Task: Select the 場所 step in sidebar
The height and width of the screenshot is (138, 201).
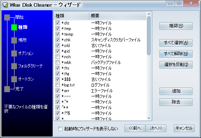Action: click(14, 40)
